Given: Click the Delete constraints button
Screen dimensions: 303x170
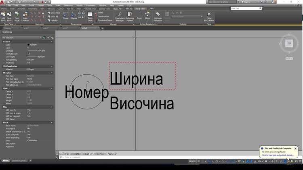Looking at the screenshot, I should point(99,13).
